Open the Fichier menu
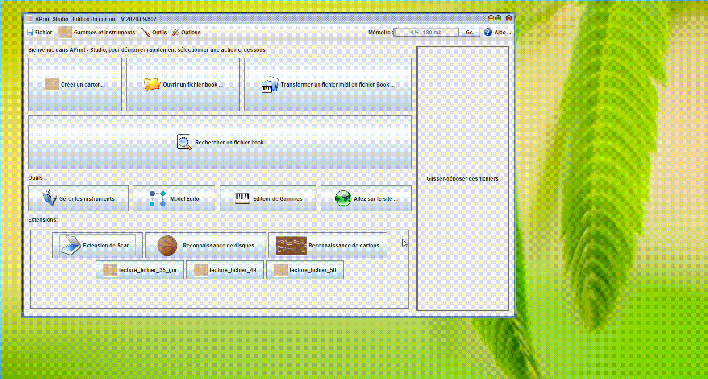 [39, 32]
